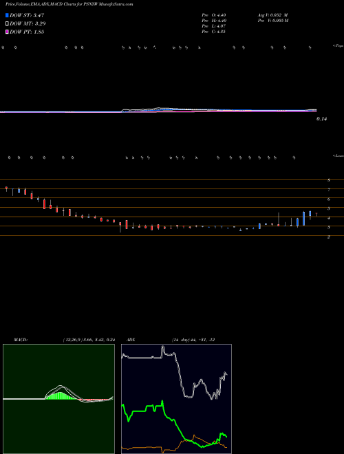
Task: Click the magenta DOW PT legend square
Action: point(8,32)
